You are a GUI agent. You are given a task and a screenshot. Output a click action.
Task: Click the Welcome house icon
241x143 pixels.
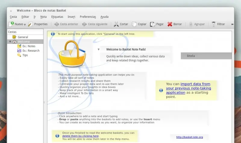[x=14, y=41]
